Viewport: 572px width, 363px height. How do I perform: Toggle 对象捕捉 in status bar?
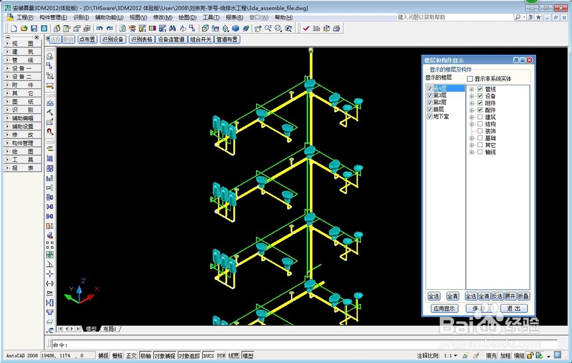click(165, 356)
